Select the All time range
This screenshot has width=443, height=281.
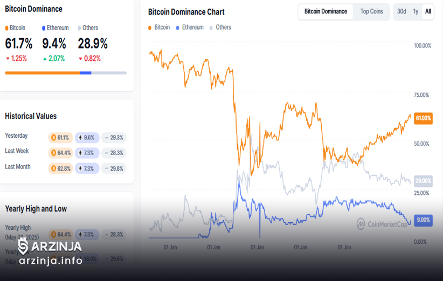[x=428, y=11]
